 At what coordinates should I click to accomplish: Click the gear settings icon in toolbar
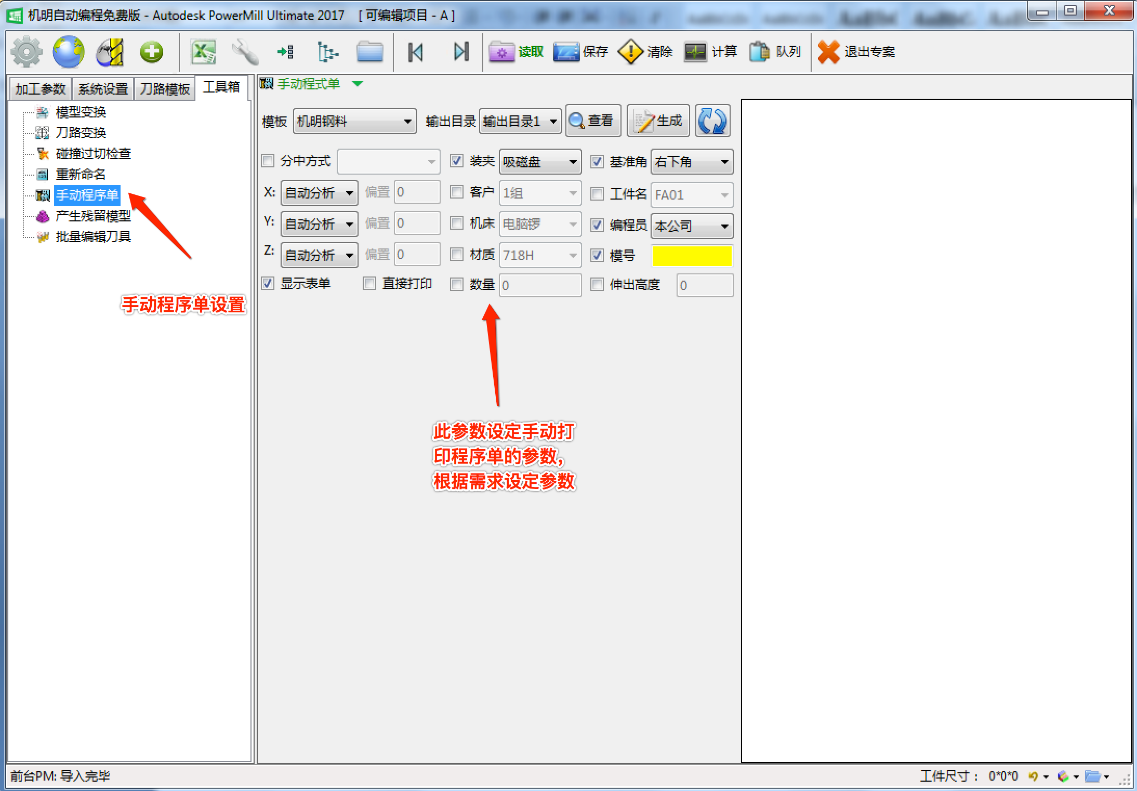point(27,51)
